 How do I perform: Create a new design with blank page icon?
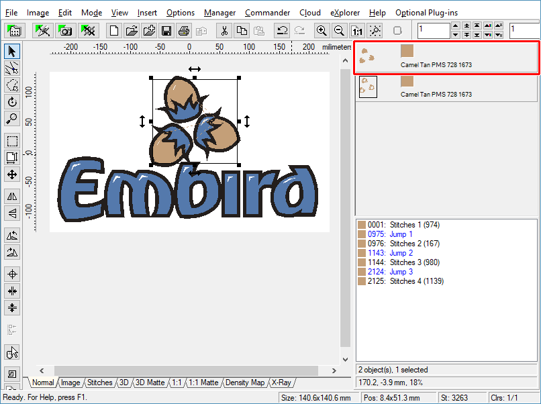(x=114, y=31)
